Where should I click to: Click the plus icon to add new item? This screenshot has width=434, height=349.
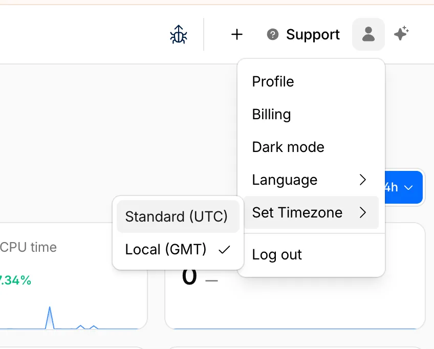[237, 34]
